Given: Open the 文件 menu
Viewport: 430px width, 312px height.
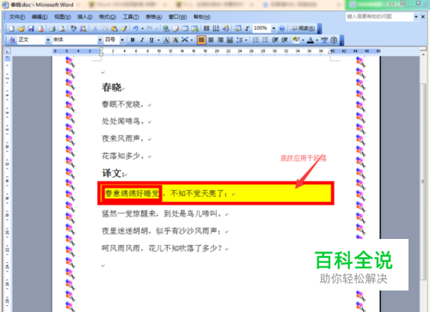Looking at the screenshot, I should point(17,17).
